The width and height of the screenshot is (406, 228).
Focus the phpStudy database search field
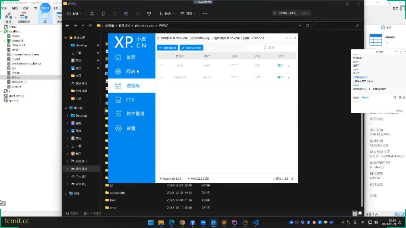point(271,48)
